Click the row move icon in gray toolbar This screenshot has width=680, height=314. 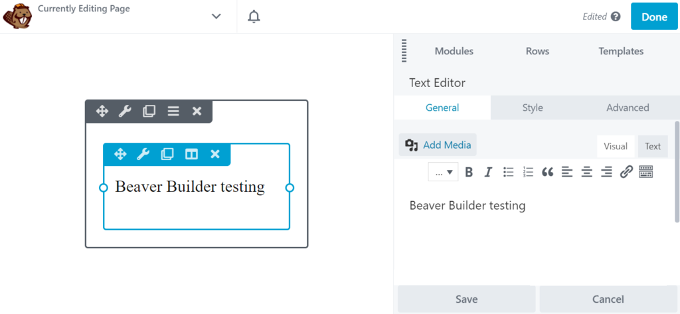(x=102, y=112)
